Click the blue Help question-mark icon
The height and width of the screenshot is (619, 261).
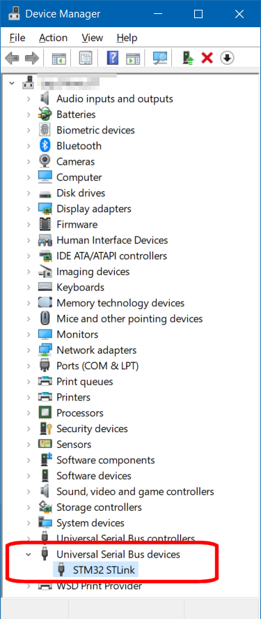click(113, 59)
